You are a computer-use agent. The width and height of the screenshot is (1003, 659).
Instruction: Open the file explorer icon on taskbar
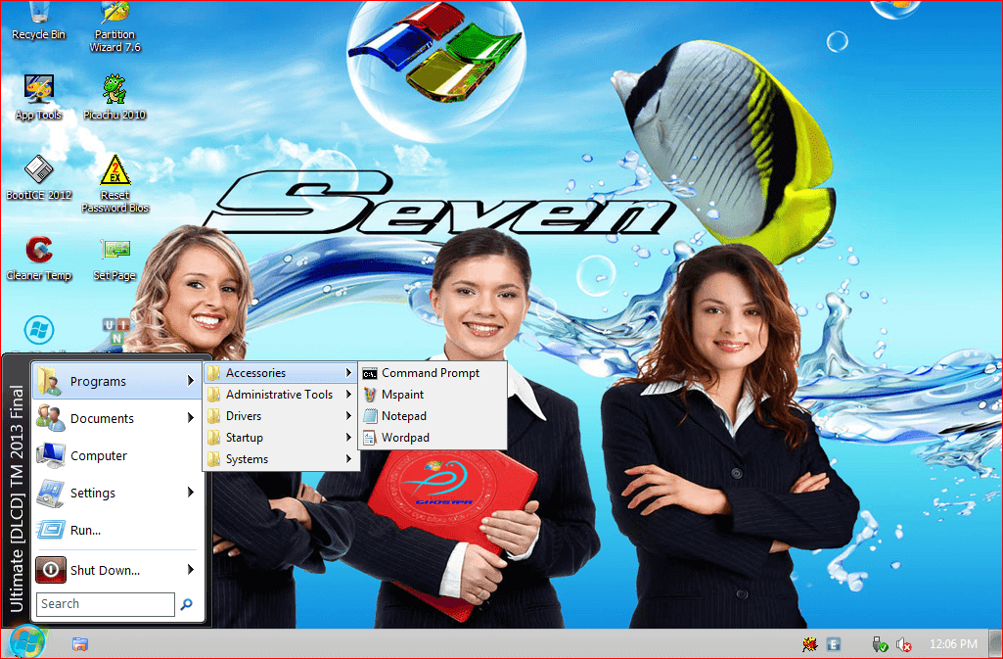tap(80, 643)
